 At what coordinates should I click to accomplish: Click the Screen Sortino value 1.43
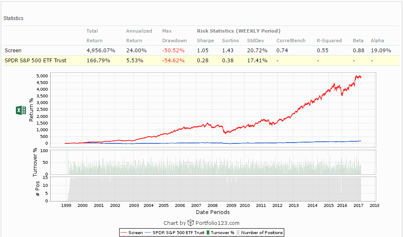[228, 51]
